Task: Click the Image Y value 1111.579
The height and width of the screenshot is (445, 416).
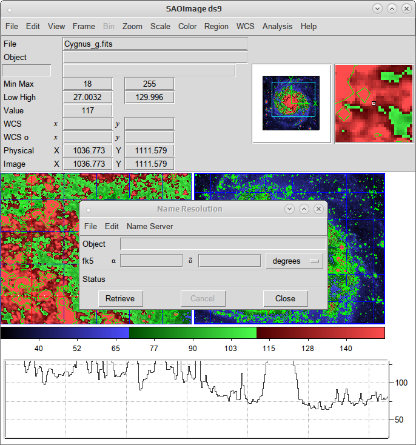Action: pos(149,164)
